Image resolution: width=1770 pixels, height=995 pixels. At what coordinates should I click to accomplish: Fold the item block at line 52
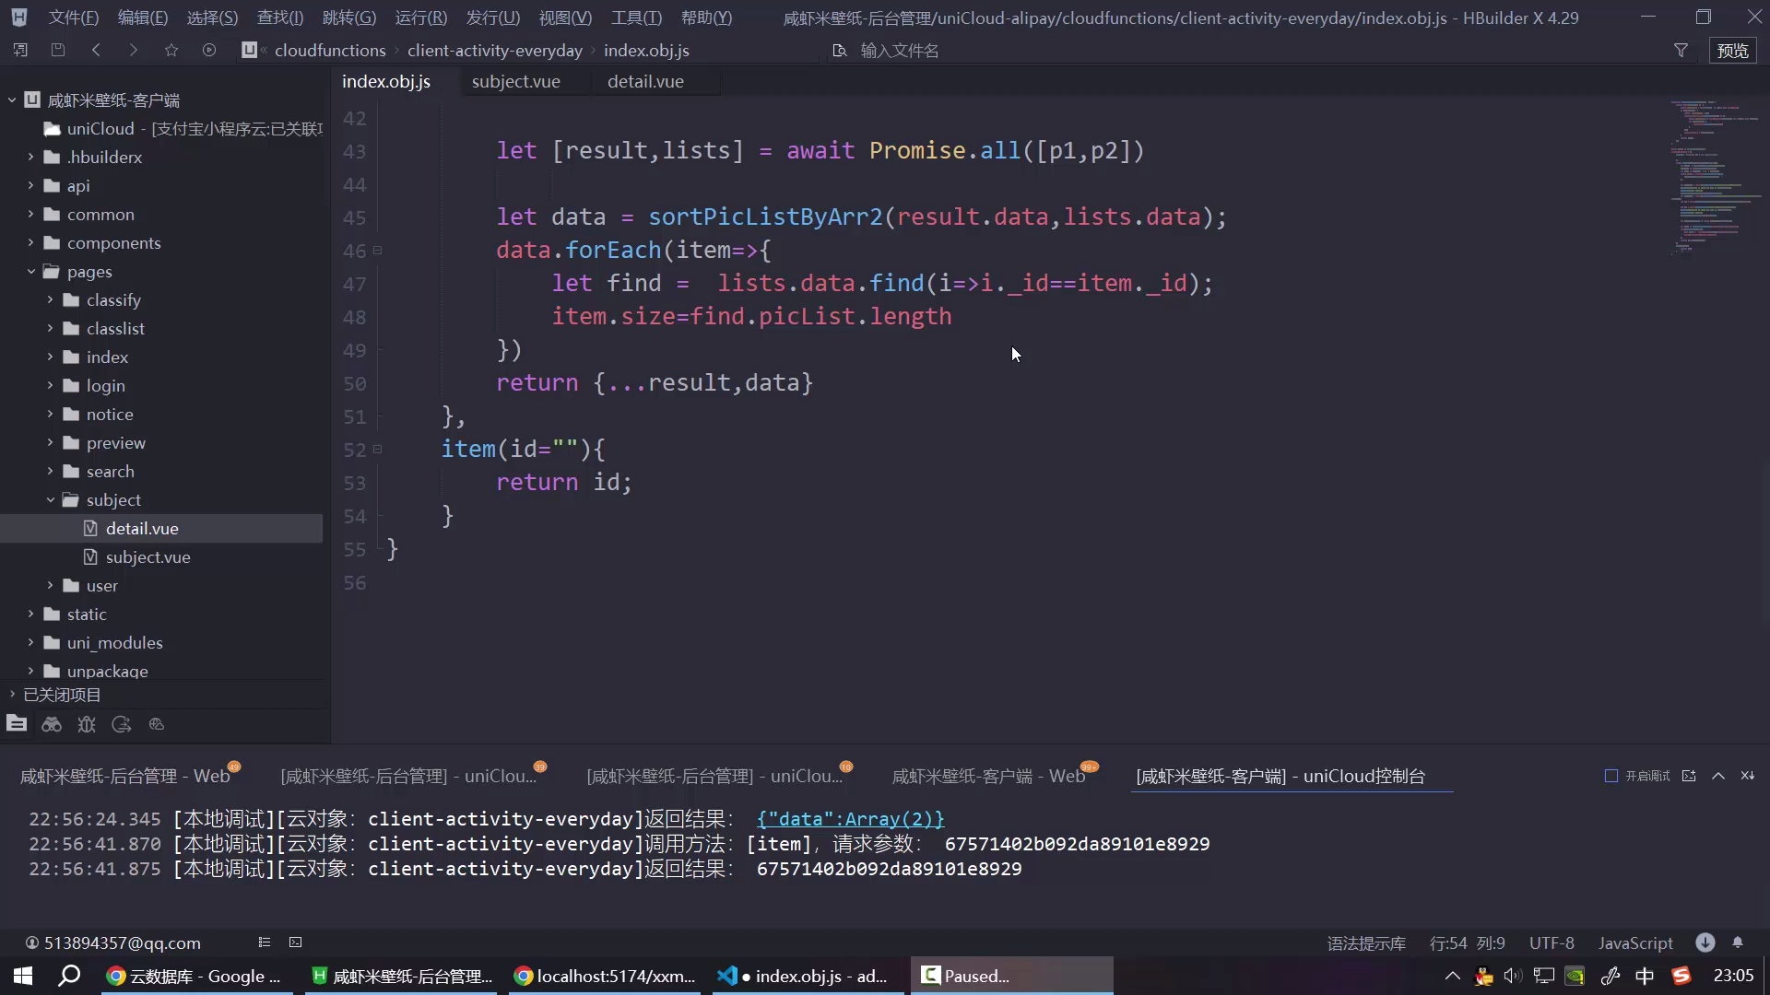[x=378, y=450]
